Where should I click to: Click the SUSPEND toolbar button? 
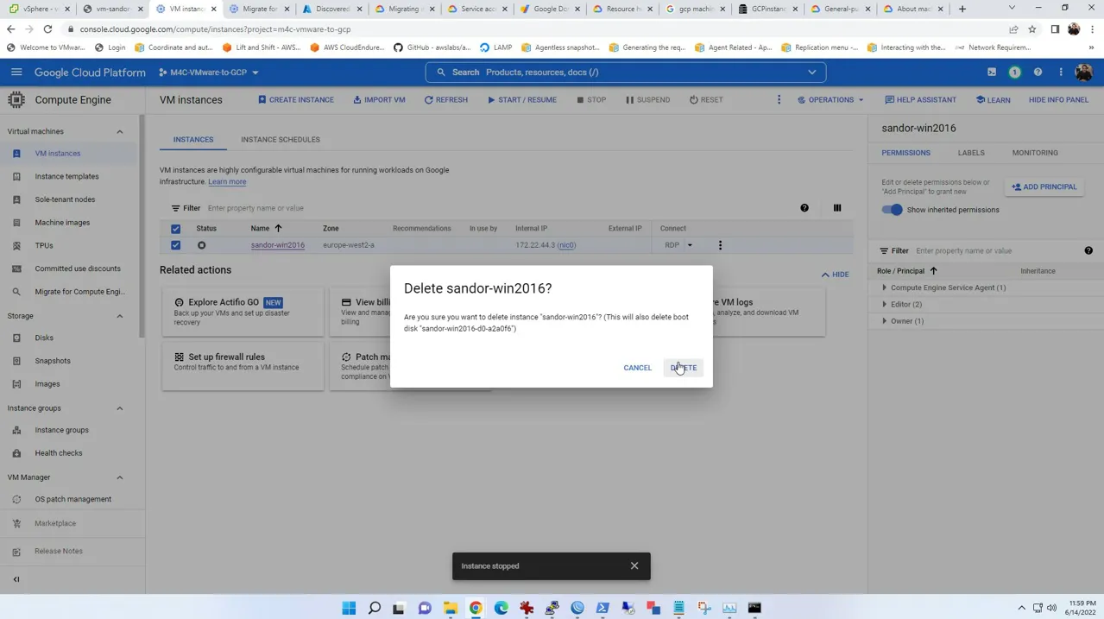pos(647,100)
